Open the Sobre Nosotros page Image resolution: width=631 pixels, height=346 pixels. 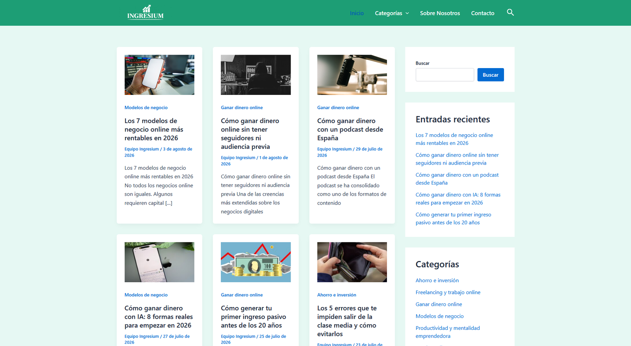(440, 13)
